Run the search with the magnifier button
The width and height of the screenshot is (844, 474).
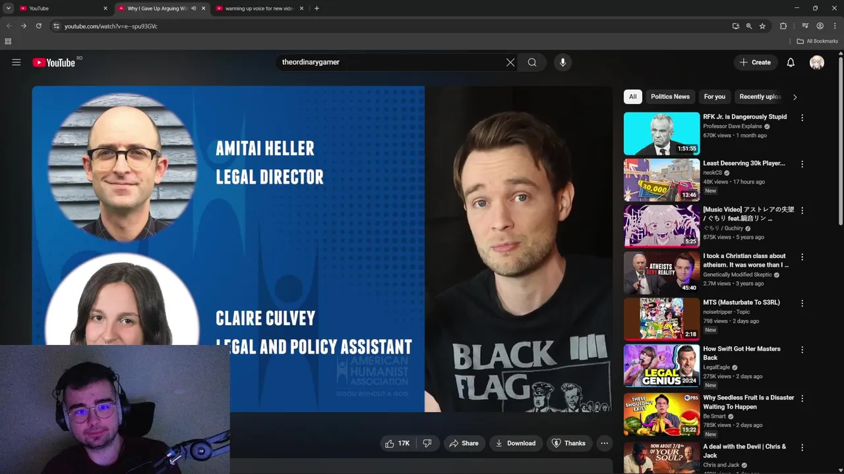click(532, 63)
